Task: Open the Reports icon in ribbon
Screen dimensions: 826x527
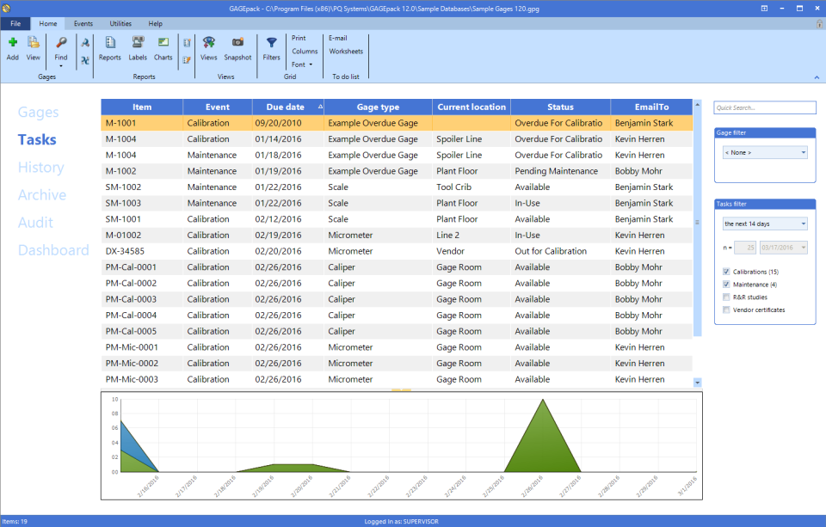Action: (x=110, y=43)
